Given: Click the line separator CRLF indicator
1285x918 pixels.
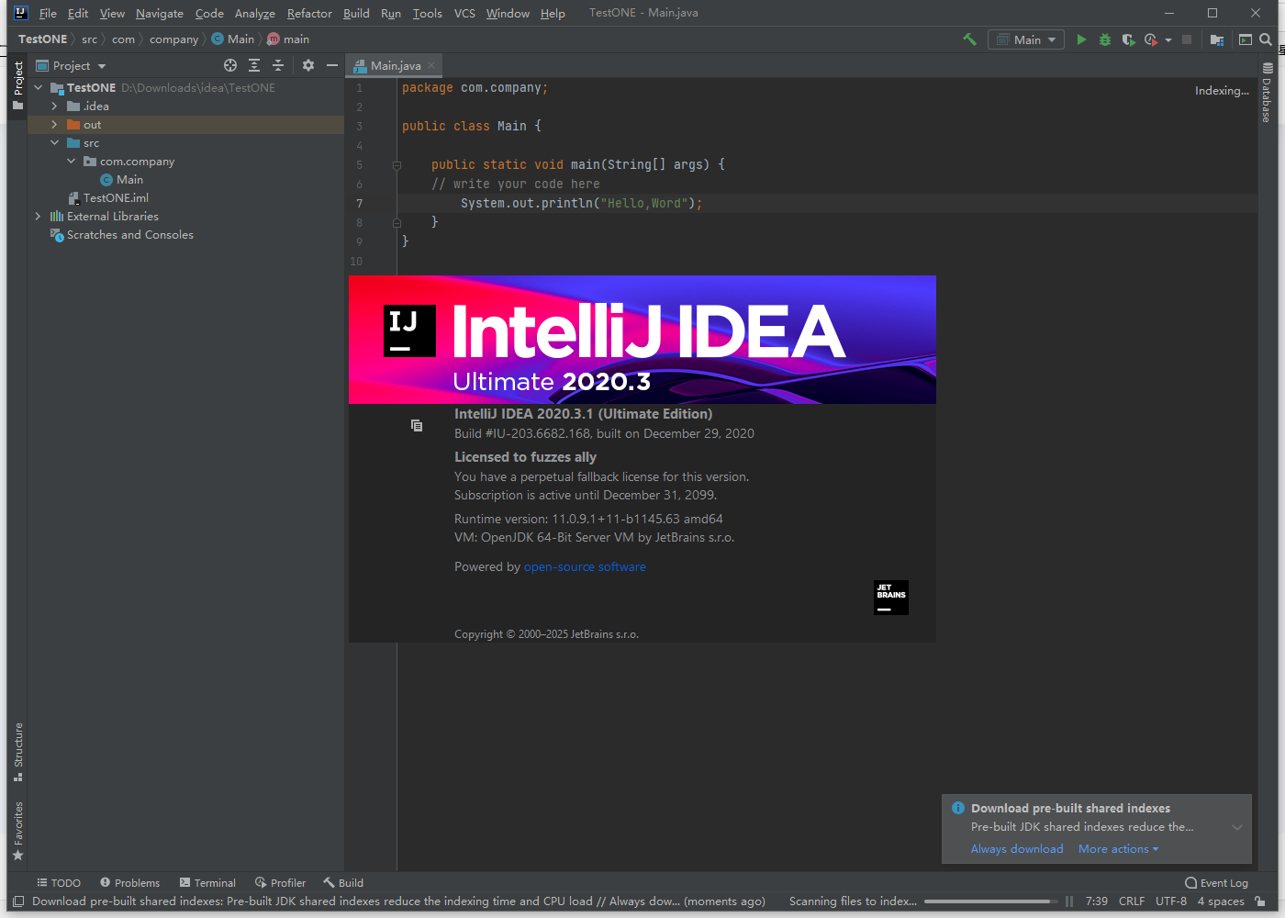Looking at the screenshot, I should tap(1132, 901).
